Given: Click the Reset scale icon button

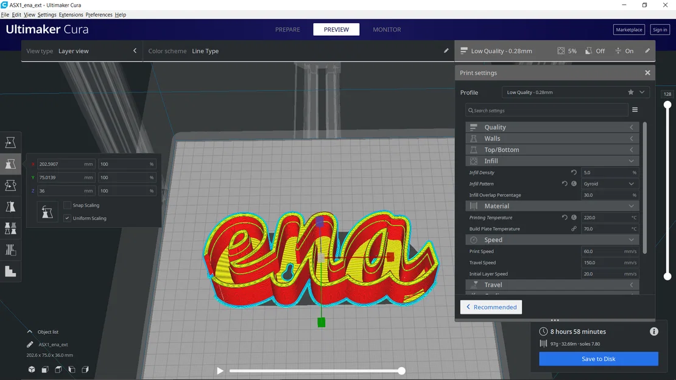Looking at the screenshot, I should pos(48,212).
